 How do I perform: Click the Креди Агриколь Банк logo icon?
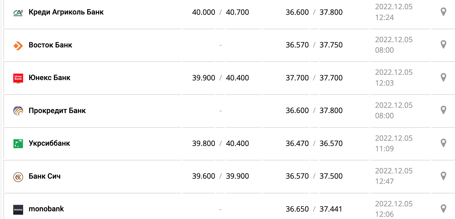click(18, 12)
